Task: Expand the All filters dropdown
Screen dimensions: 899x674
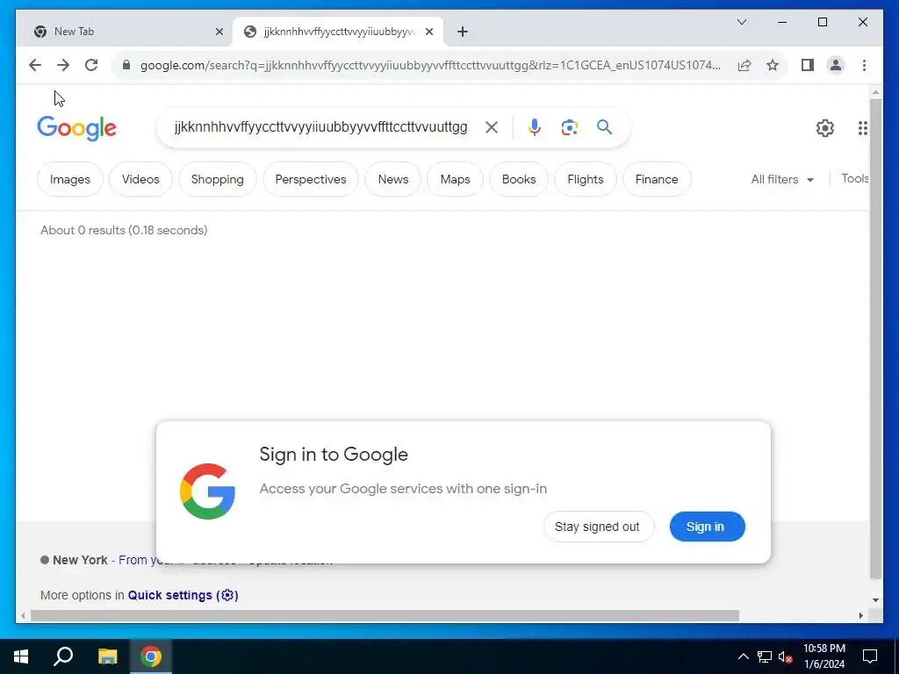Action: coord(782,179)
